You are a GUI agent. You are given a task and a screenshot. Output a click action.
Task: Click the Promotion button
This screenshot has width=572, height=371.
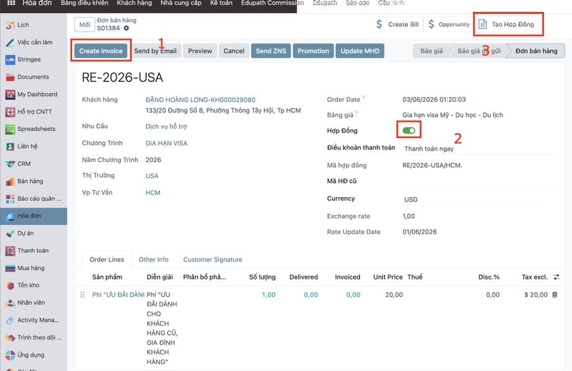(x=313, y=51)
